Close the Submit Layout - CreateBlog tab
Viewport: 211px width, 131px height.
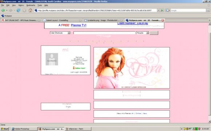click(80, 20)
